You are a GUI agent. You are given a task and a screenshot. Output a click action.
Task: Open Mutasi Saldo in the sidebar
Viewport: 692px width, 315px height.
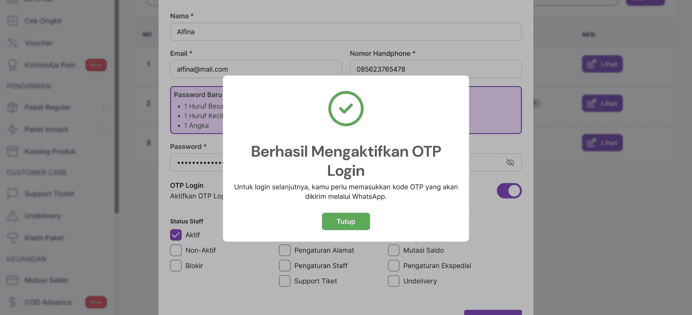tap(46, 280)
